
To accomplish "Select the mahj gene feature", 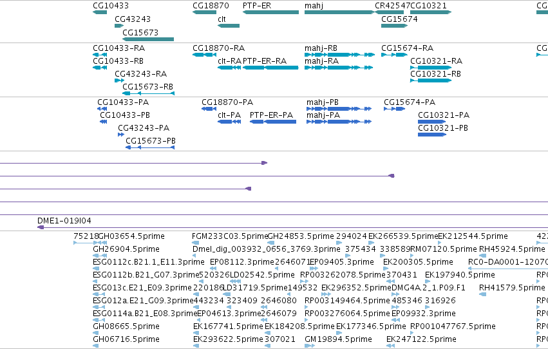I will click(340, 12).
